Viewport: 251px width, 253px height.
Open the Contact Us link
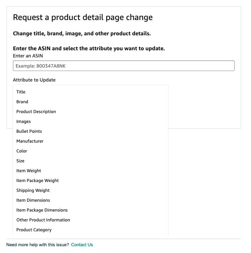(x=82, y=245)
